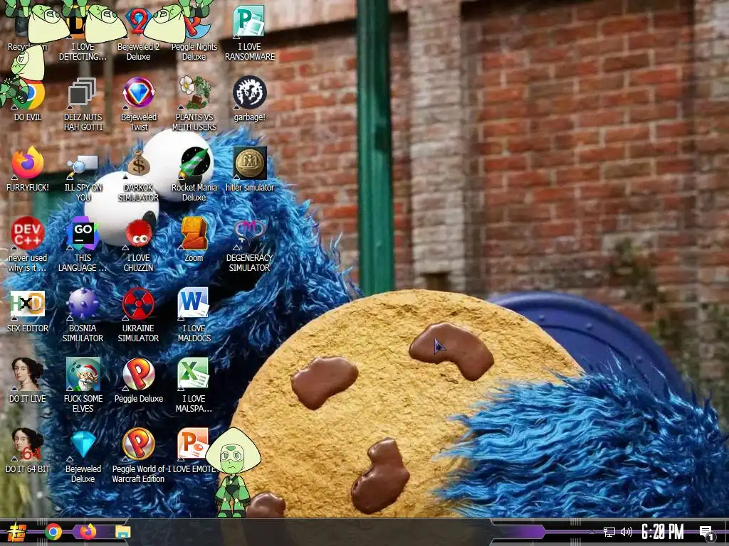Open the notification center icon
This screenshot has width=729, height=546.
click(x=706, y=532)
